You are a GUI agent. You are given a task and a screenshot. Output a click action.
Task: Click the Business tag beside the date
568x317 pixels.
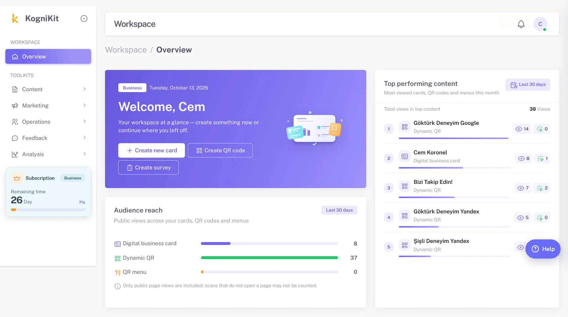(132, 88)
